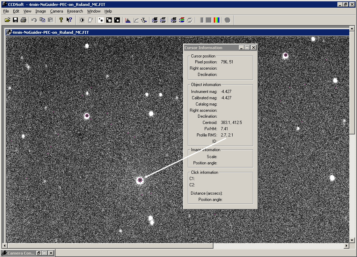Click the vertical scrollbar down arrow
Screen dimensions: 357x257
(x=352, y=240)
